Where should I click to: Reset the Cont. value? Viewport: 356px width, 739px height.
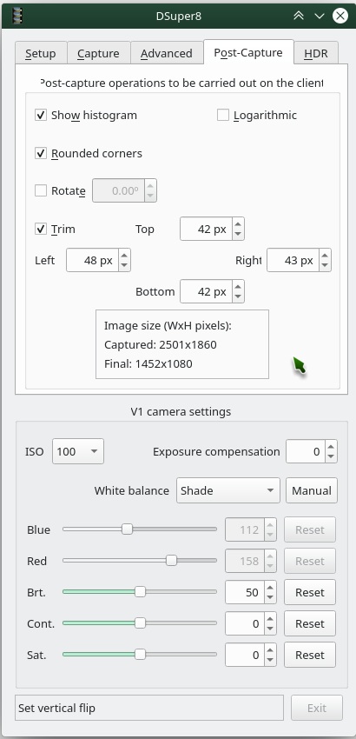310,623
